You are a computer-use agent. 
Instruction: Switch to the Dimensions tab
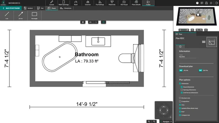pyautogui.click(x=66, y=8)
